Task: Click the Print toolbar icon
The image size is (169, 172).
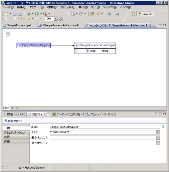Action: (x=20, y=14)
